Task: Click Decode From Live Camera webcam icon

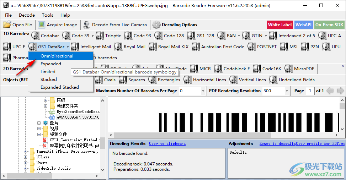Action: pyautogui.click(x=86, y=25)
